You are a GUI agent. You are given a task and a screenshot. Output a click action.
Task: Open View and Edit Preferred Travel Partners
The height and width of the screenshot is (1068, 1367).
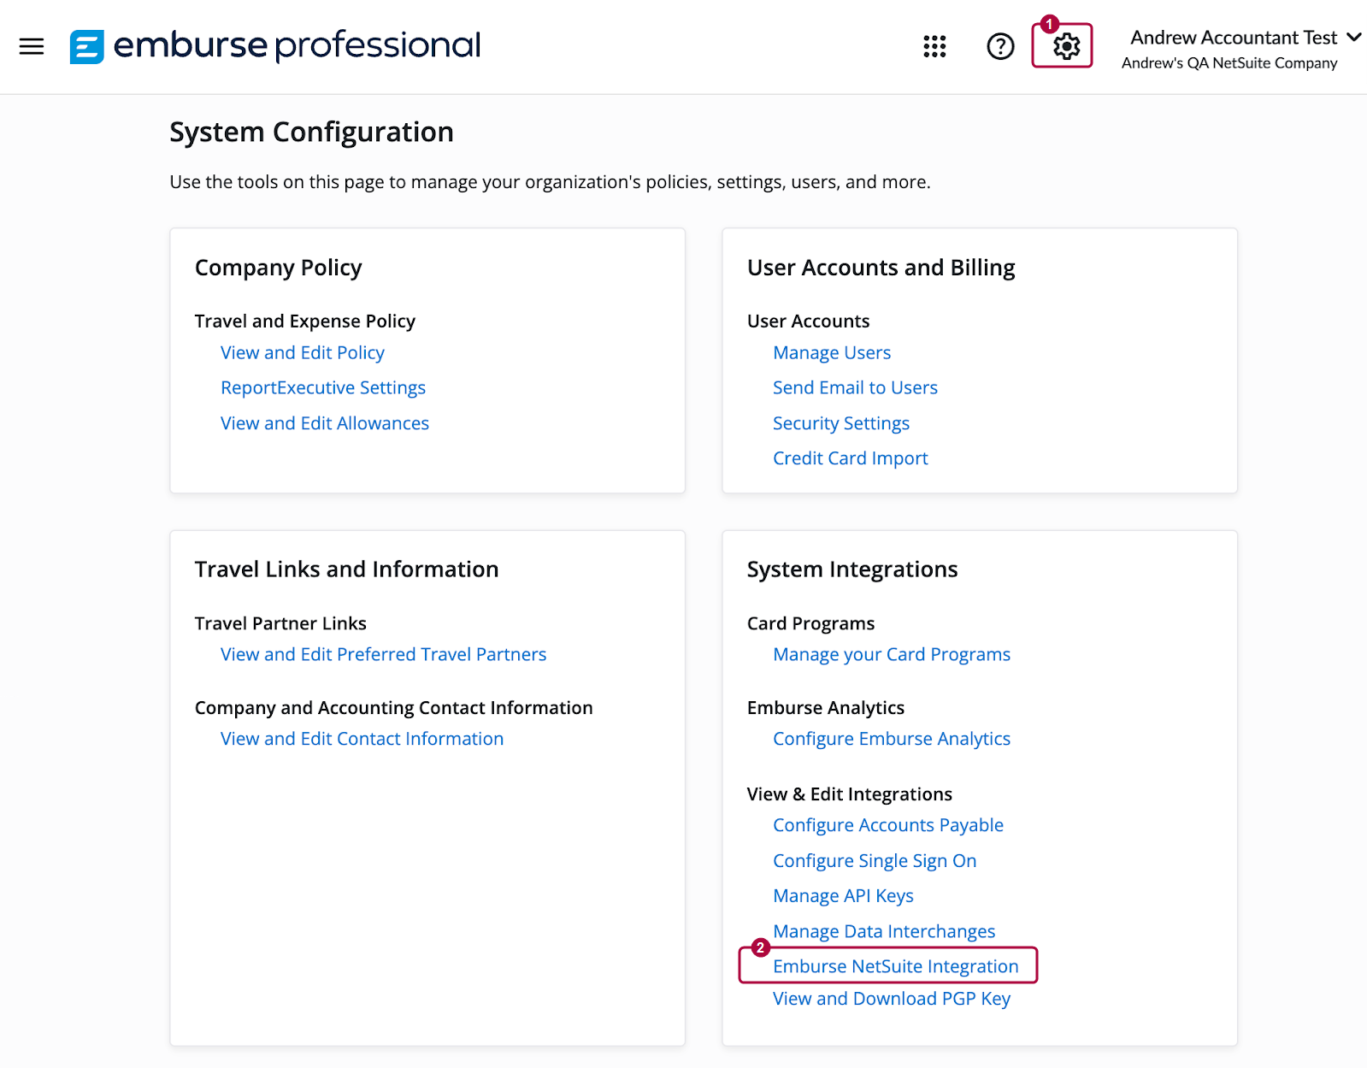pyautogui.click(x=383, y=654)
